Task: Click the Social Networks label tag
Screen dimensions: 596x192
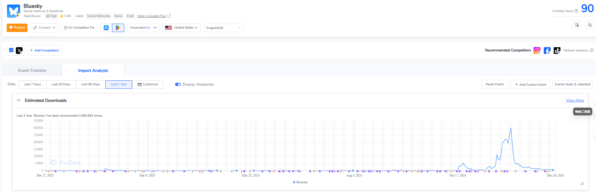Action: pyautogui.click(x=99, y=16)
